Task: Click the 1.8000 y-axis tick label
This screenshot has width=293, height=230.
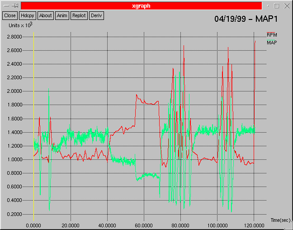Action: (14, 105)
